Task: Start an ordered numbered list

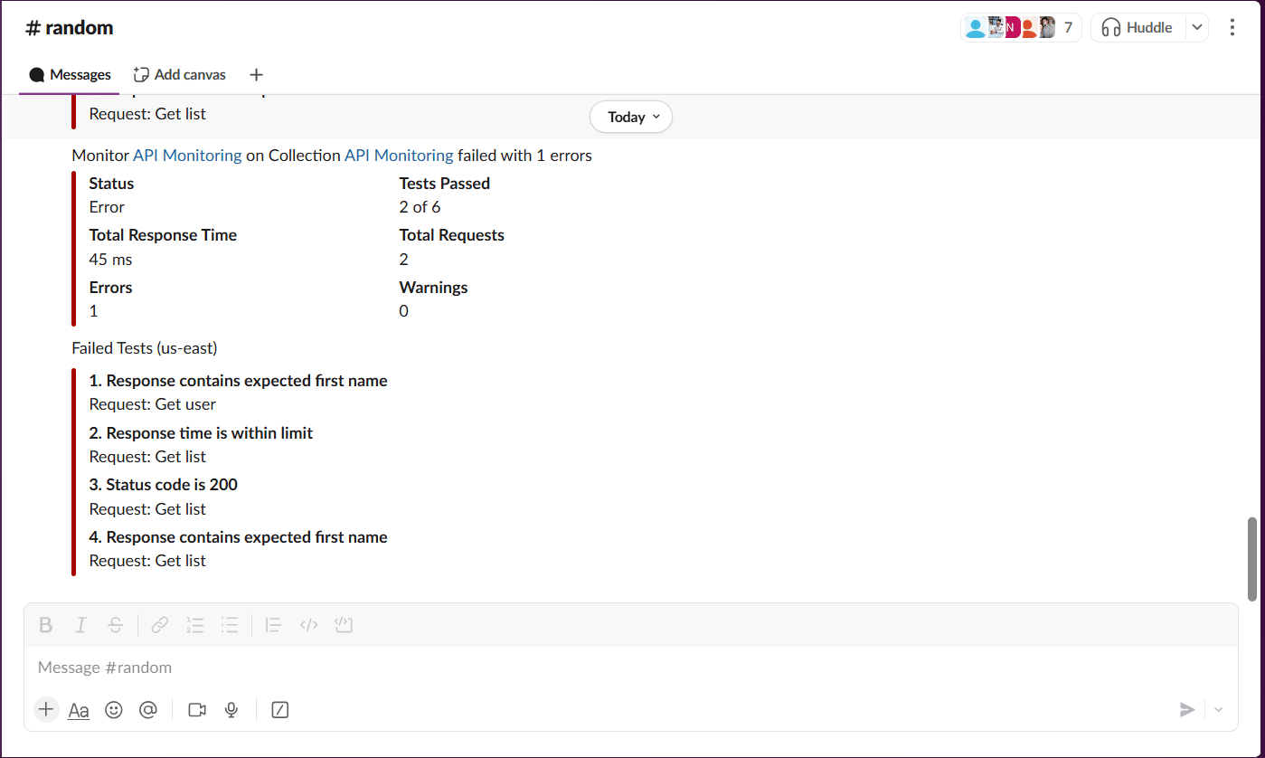Action: point(194,625)
